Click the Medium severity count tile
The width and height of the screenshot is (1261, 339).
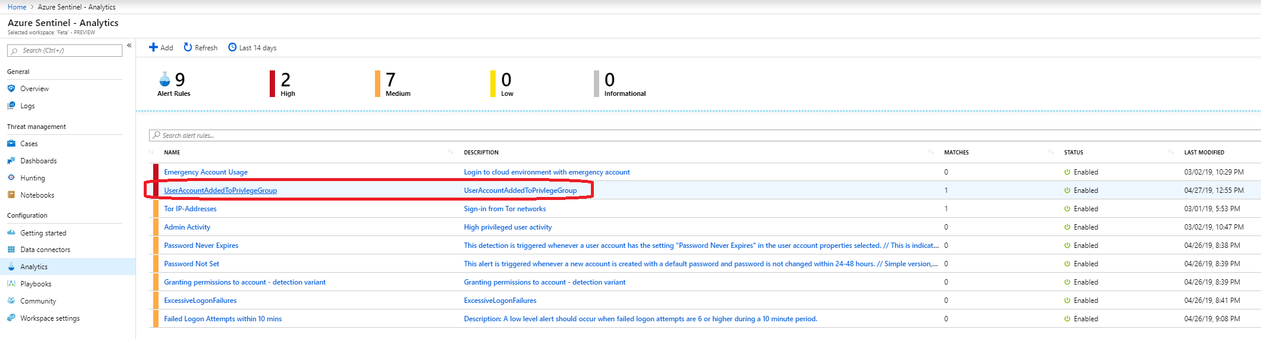click(x=393, y=83)
